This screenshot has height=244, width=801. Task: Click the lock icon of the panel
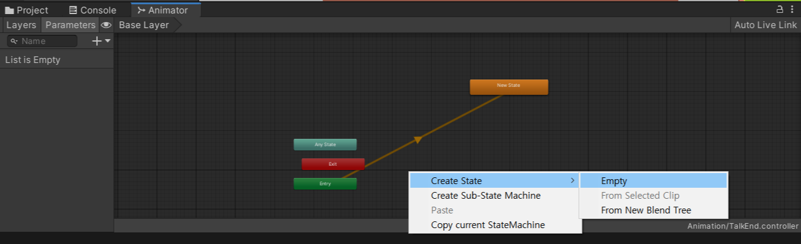[780, 9]
